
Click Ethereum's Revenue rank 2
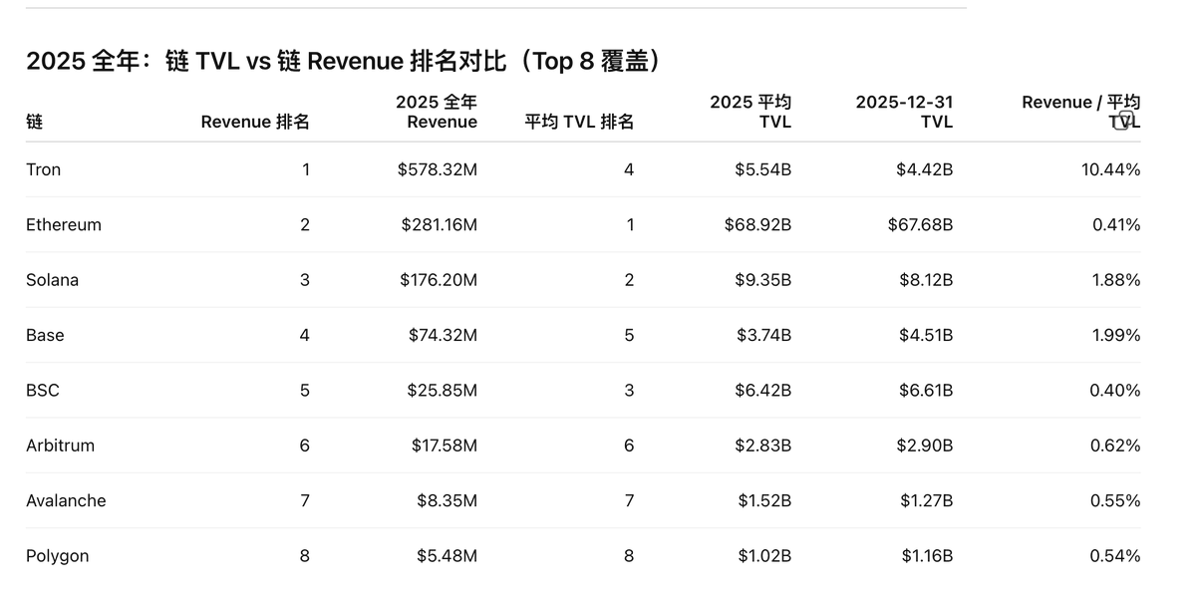coord(305,224)
